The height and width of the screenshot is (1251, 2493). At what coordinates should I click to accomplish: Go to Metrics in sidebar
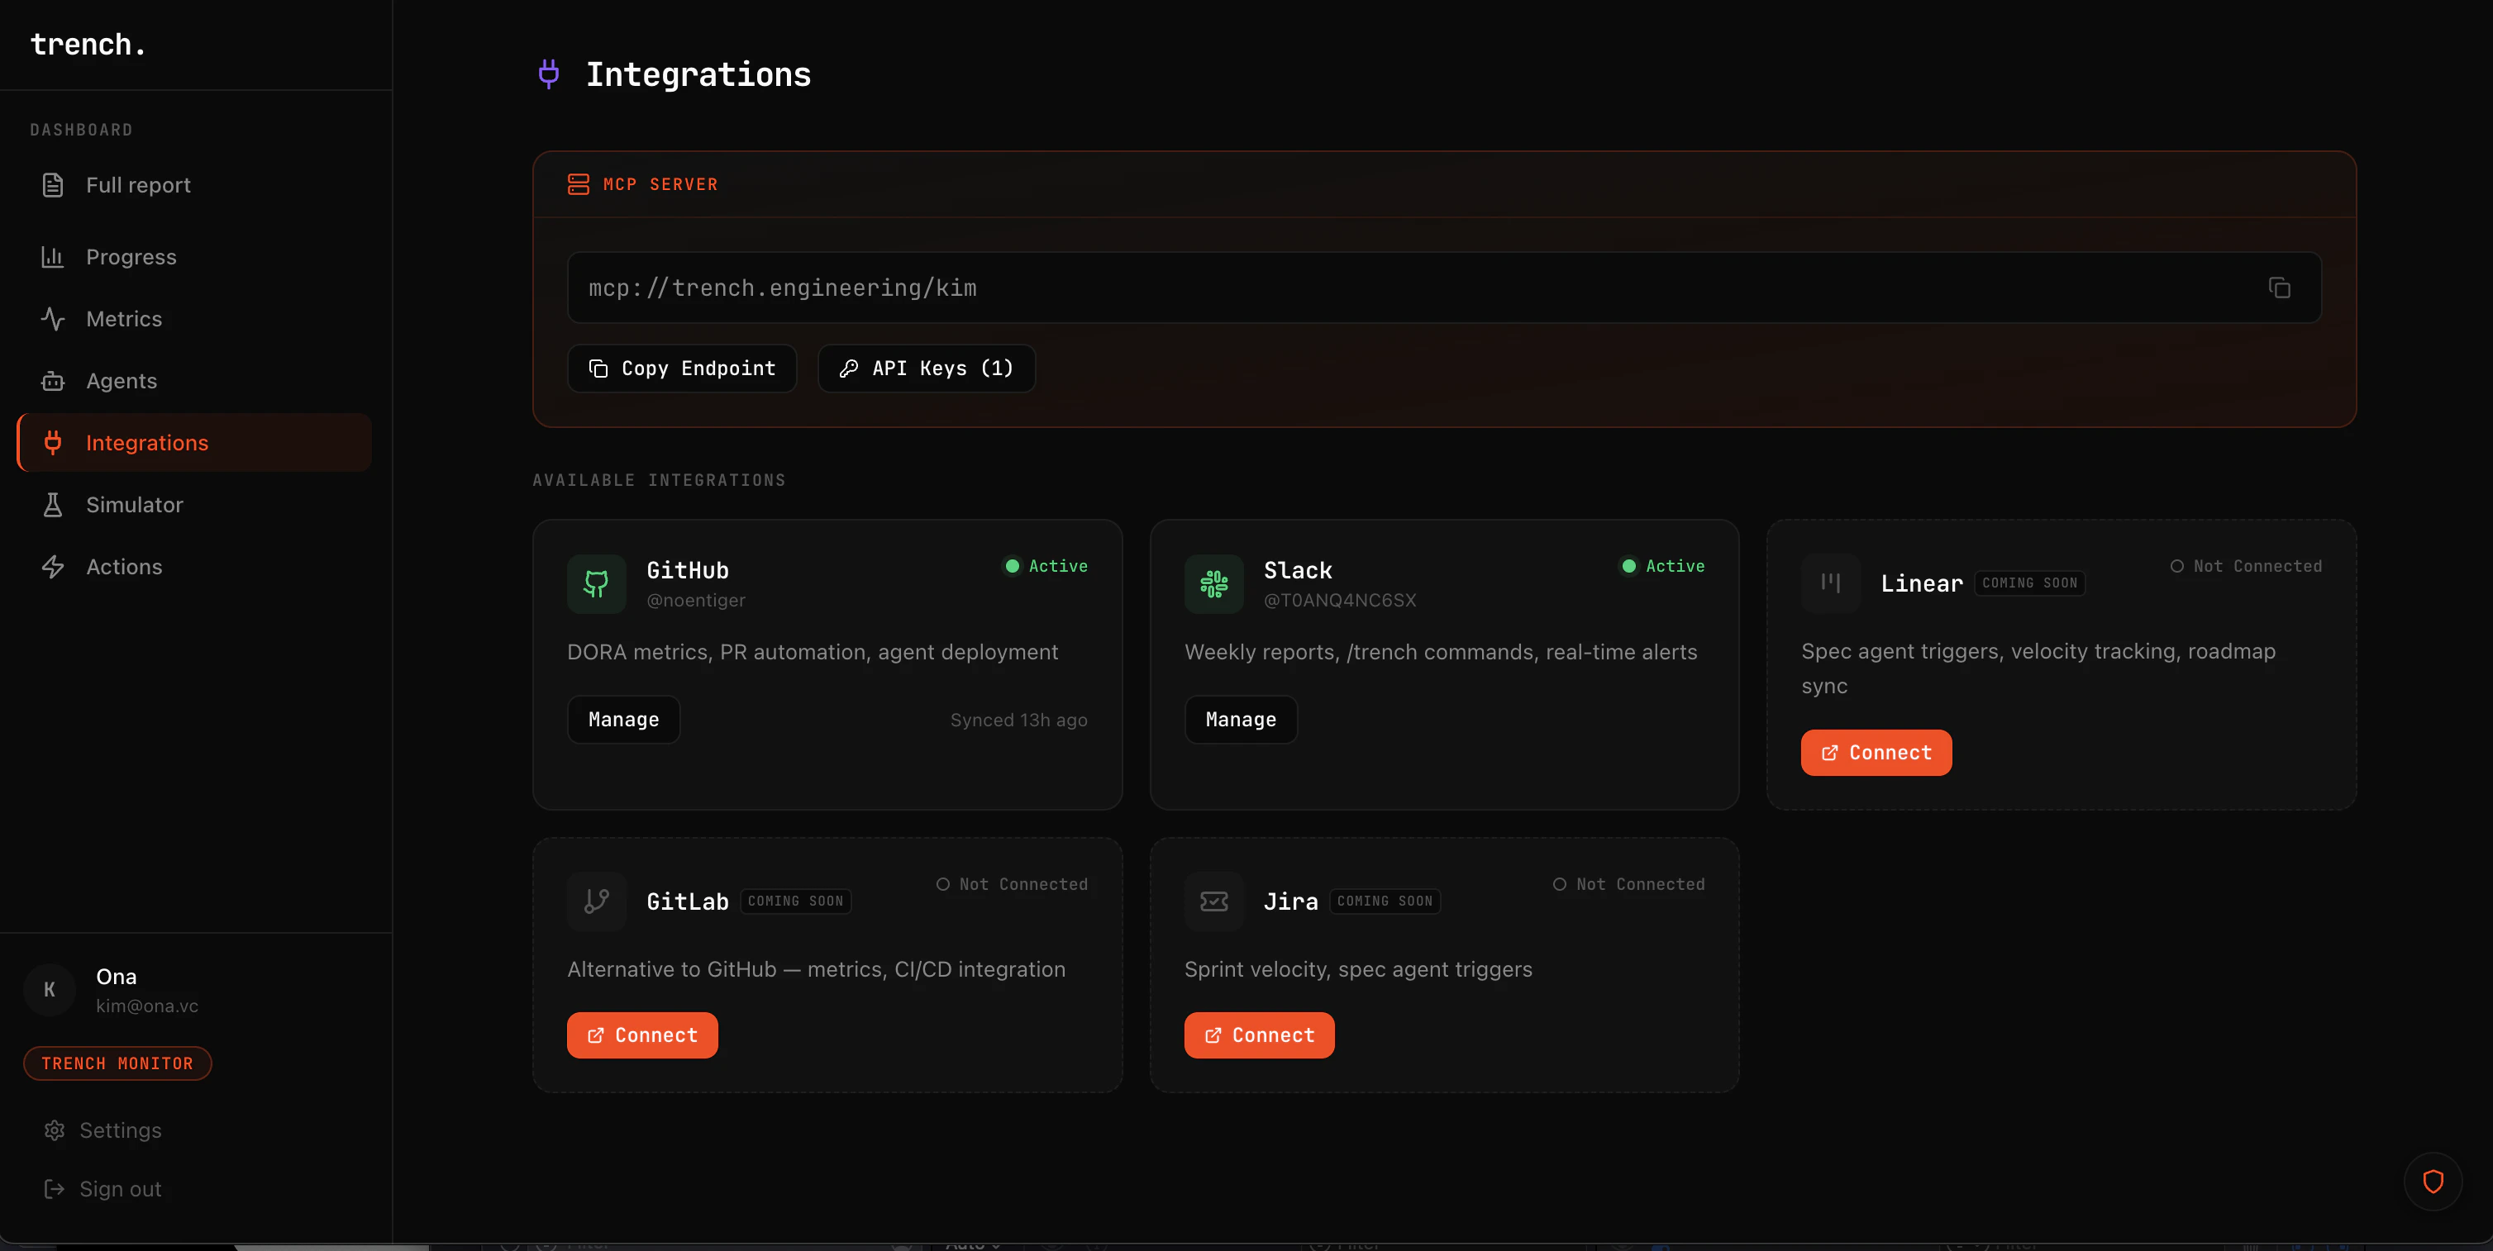click(124, 318)
